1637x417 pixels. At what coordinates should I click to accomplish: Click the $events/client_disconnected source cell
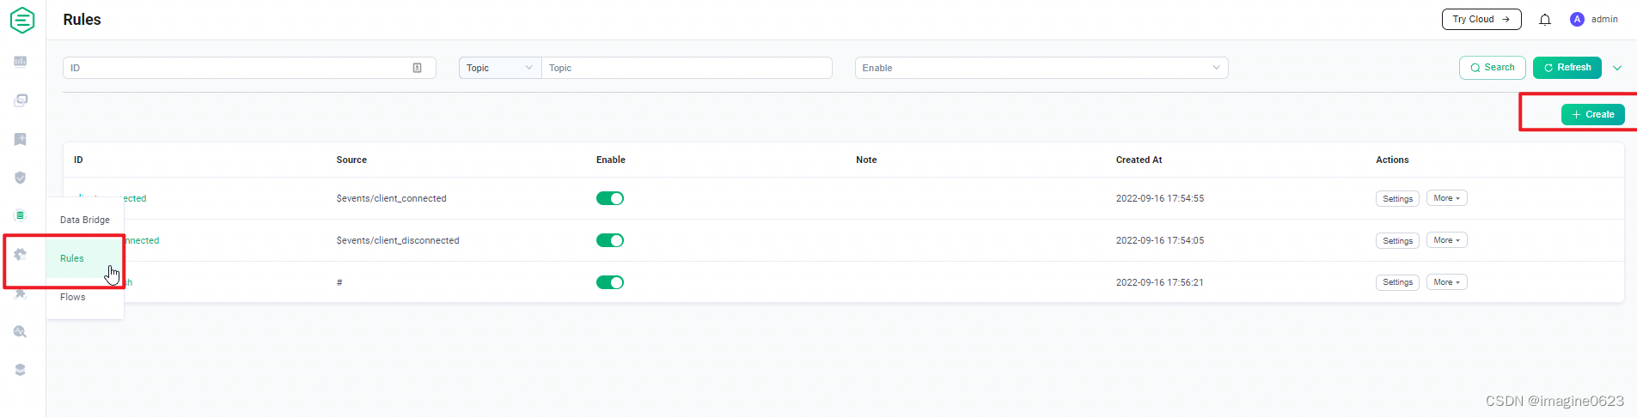[398, 240]
